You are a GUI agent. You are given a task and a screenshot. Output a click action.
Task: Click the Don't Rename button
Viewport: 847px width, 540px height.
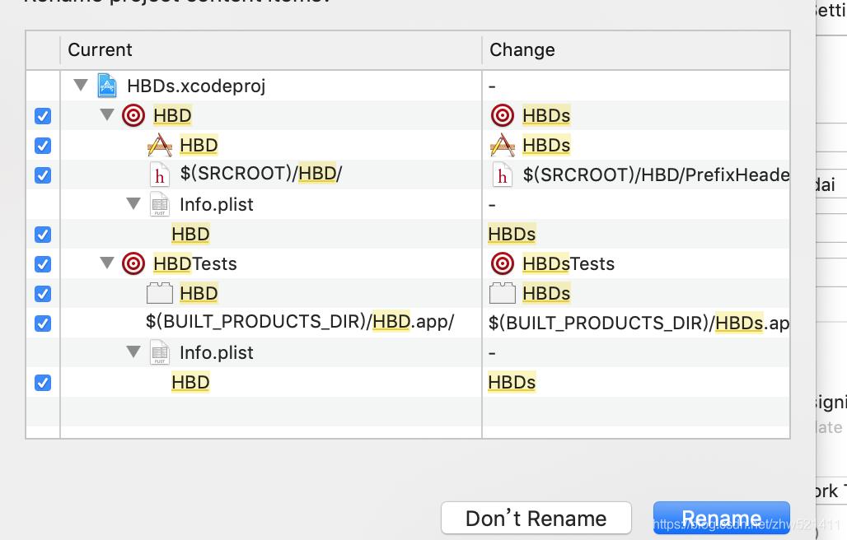click(x=536, y=518)
